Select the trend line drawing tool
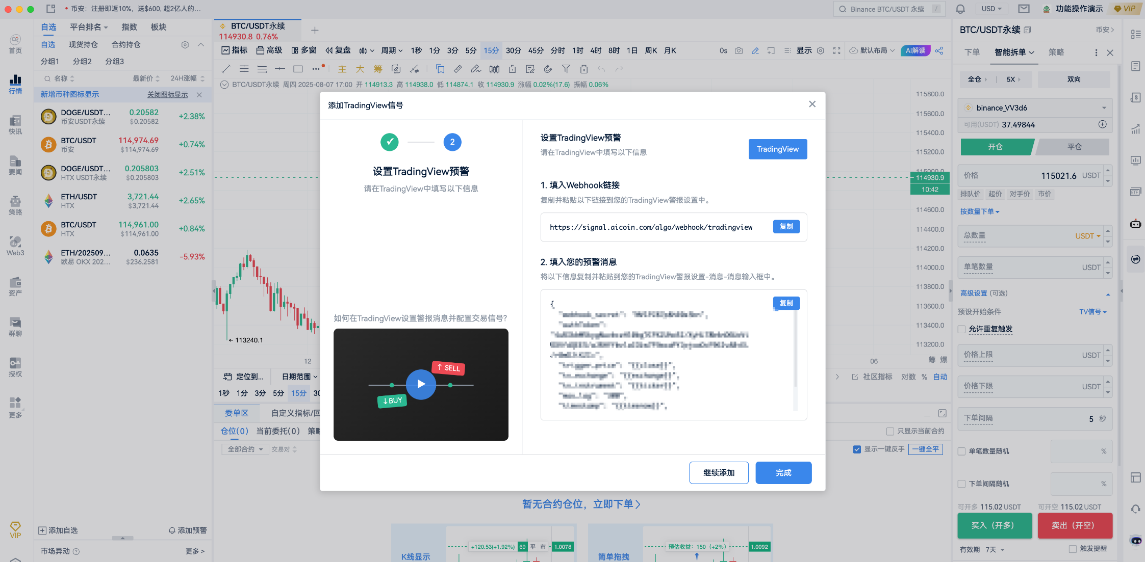 (226, 69)
